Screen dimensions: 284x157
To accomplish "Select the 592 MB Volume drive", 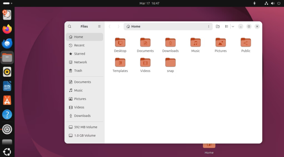I will (x=85, y=127).
